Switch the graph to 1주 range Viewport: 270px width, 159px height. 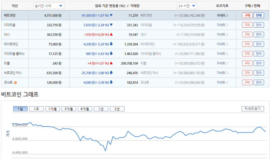pyautogui.click(x=36, y=109)
